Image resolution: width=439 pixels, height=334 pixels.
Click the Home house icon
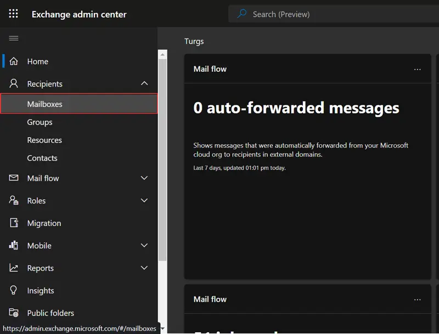[14, 61]
